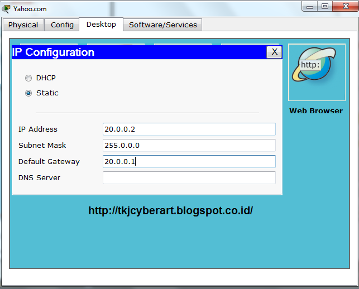Maximize the Yahoo.com window

coord(325,6)
